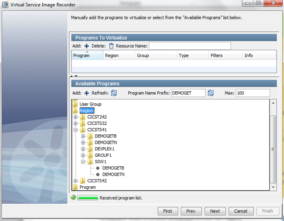Select the CICSTS42 tree label
The width and height of the screenshot is (284, 221).
97,181
